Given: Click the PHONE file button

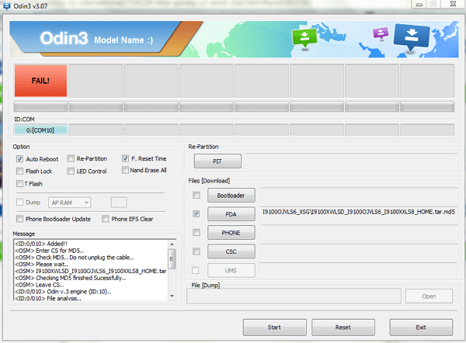Looking at the screenshot, I should point(231,233).
